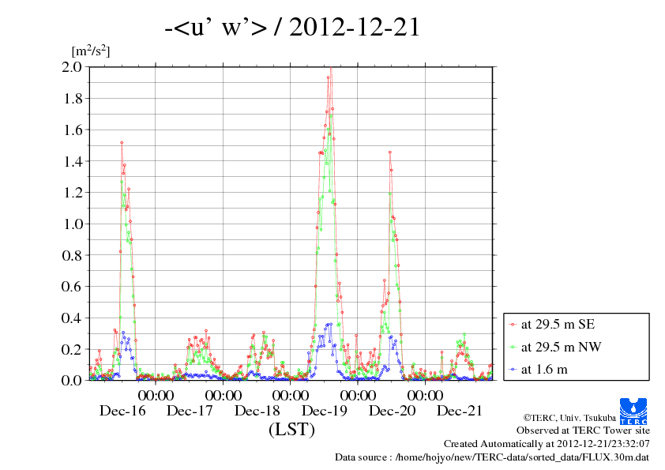This screenshot has width=665, height=470.
Task: Click the 'Dec-18' date label
Action: pyautogui.click(x=257, y=411)
